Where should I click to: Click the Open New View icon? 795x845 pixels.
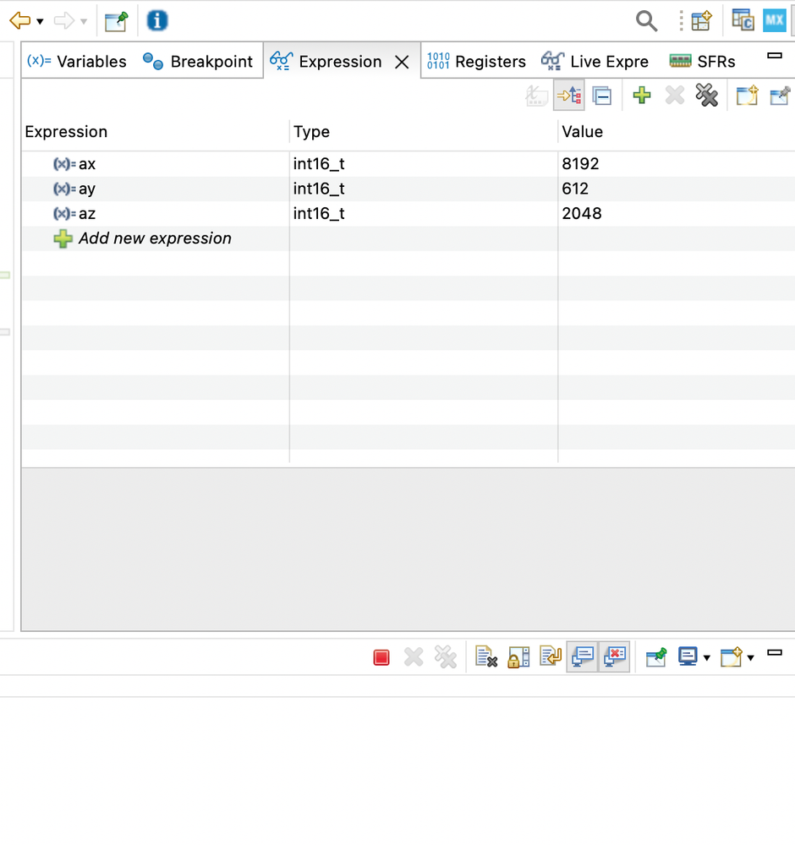(747, 96)
